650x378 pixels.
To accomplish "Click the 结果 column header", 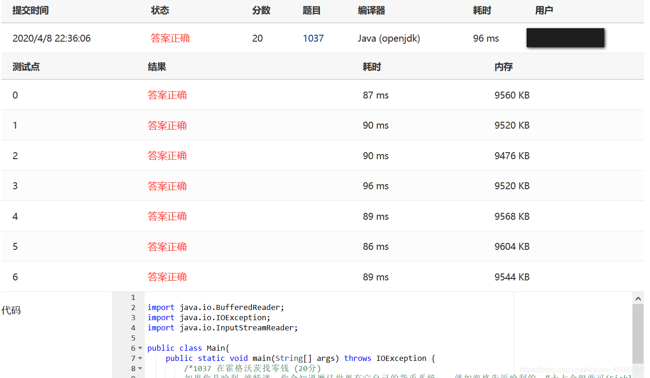I will (157, 67).
